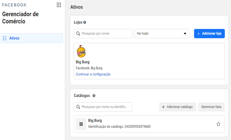
Task: Click the Adicionar catálogo button
Action: pyautogui.click(x=177, y=107)
